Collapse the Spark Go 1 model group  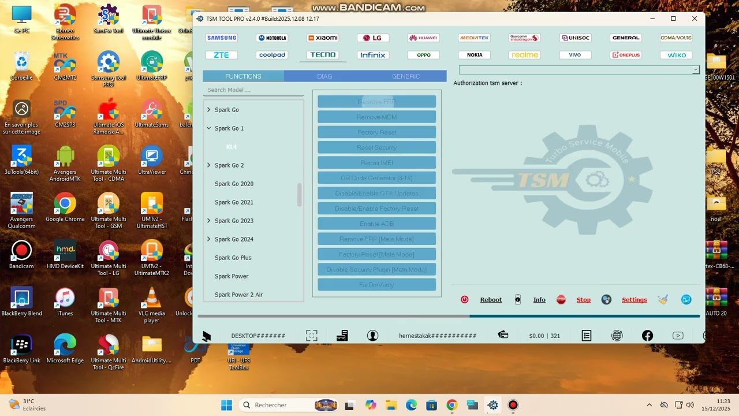click(209, 128)
